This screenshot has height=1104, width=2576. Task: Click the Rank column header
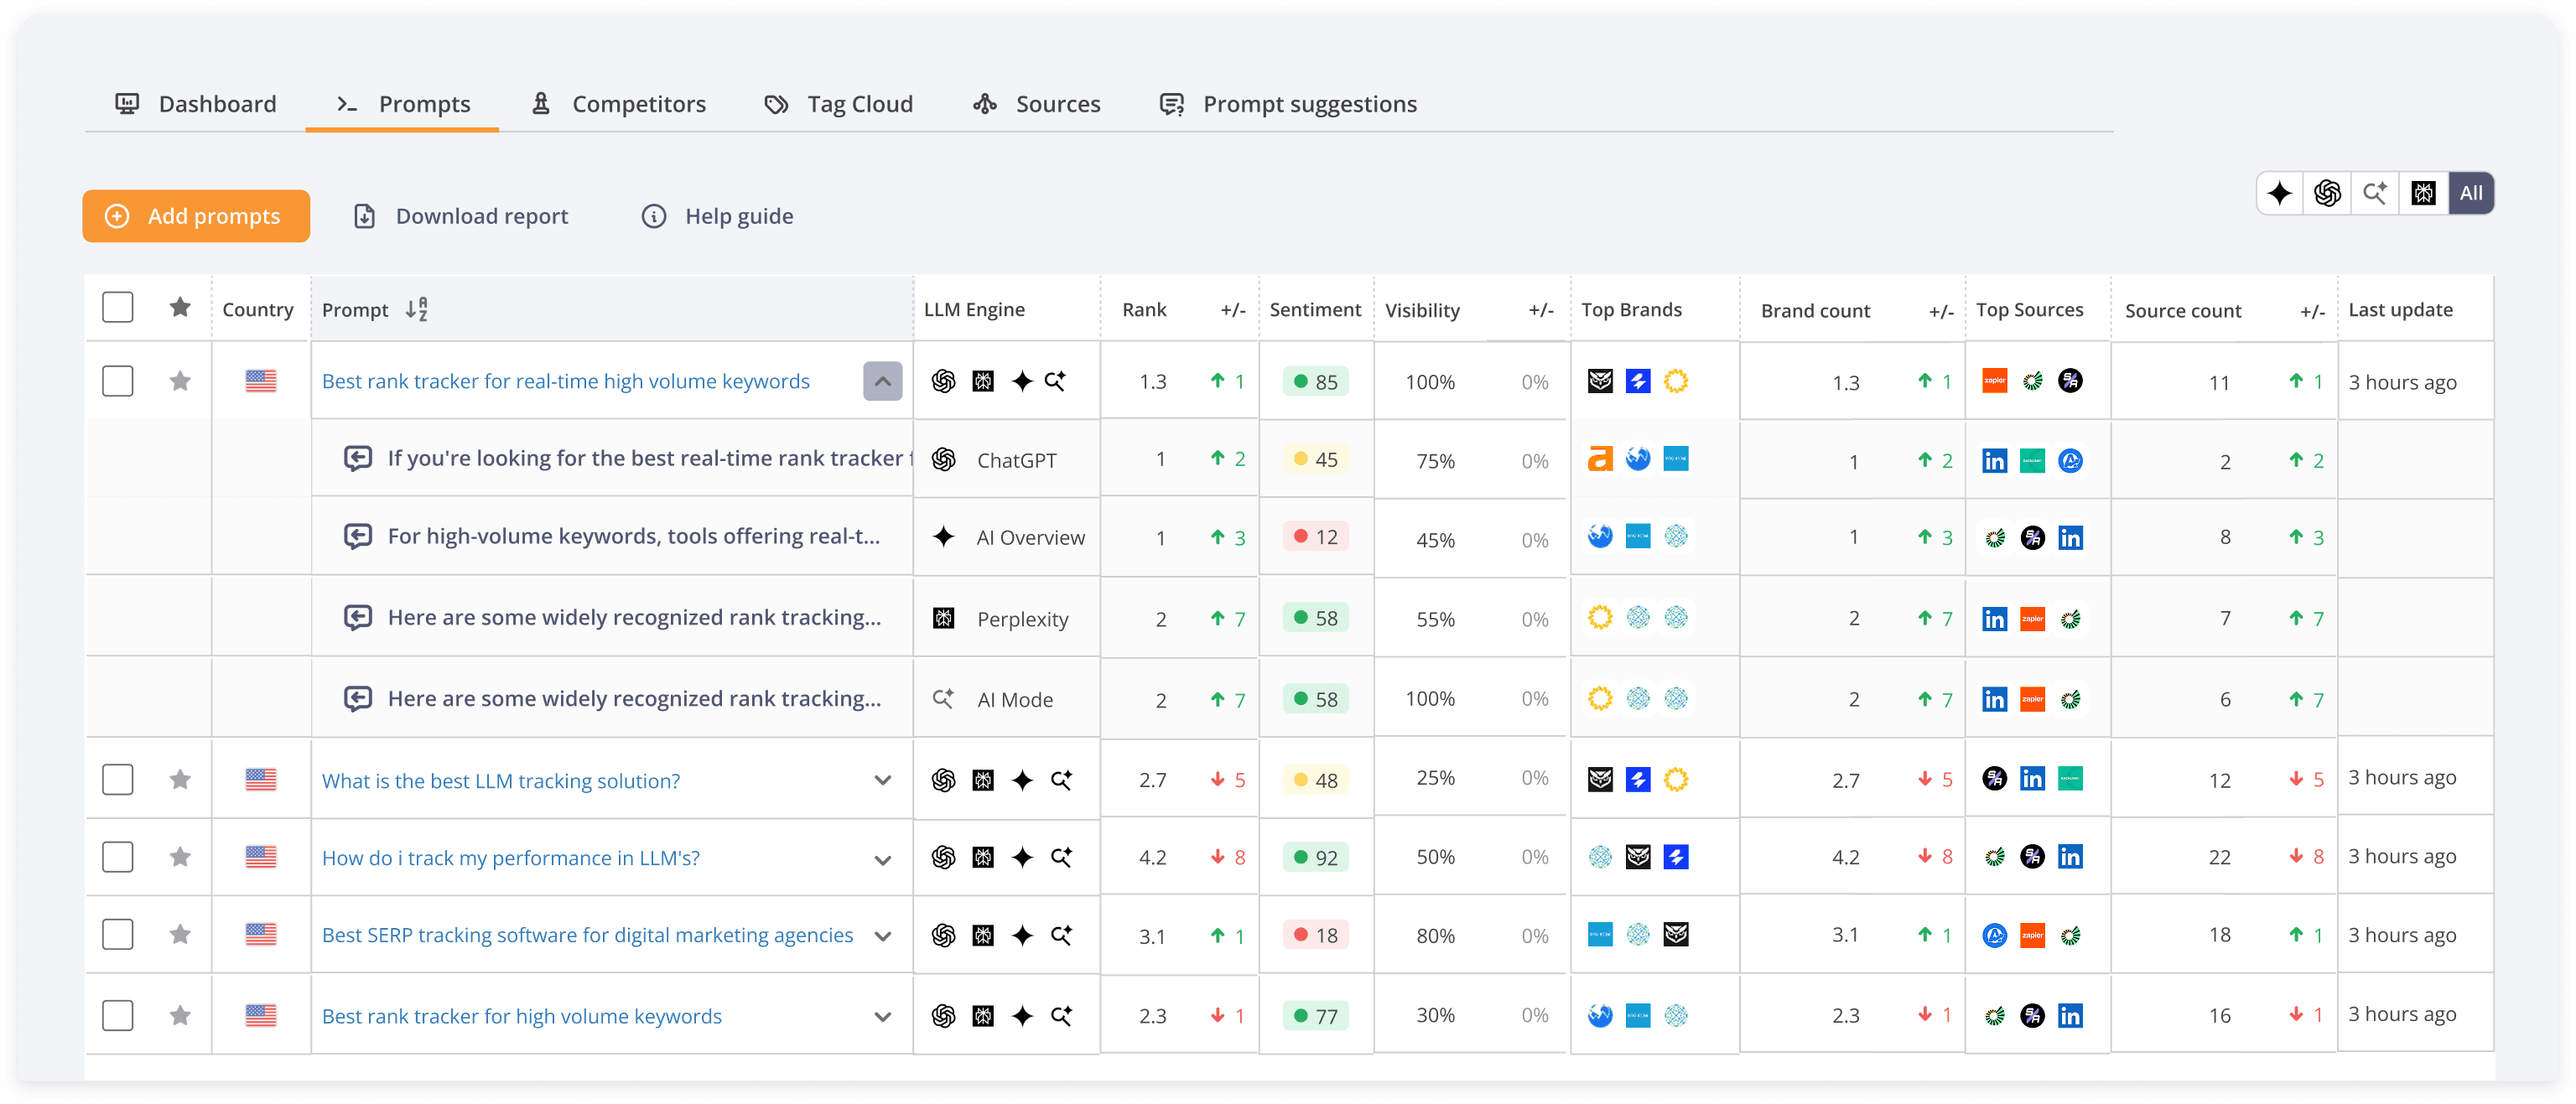1144,309
